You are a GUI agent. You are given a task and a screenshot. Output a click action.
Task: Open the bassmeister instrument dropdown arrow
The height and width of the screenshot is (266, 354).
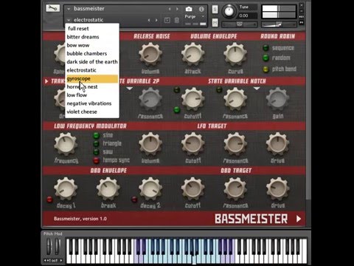pos(69,9)
